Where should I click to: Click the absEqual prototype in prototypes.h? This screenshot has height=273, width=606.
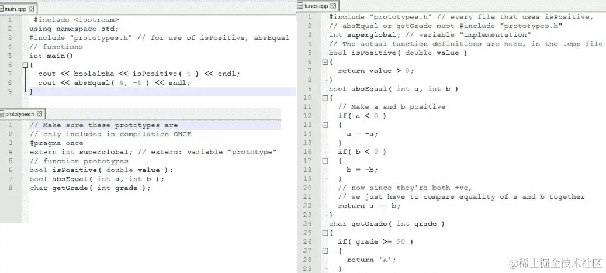97,179
